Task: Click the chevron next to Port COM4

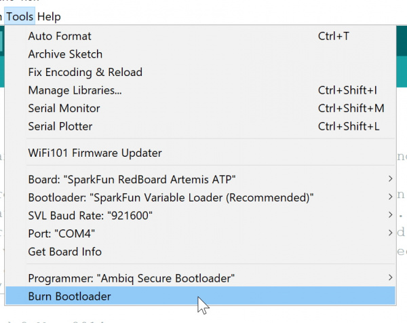Action: point(390,233)
